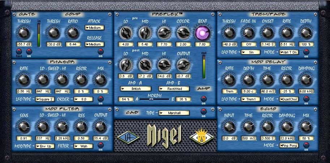Click the Echo DAMPING knob

coord(287,127)
